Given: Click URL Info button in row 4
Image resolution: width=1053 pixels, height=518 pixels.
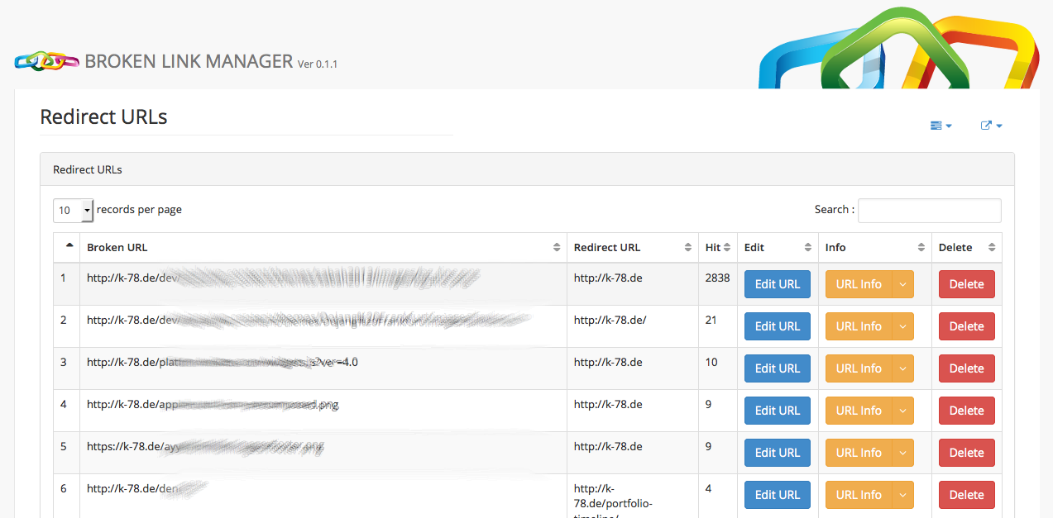Looking at the screenshot, I should pos(859,411).
